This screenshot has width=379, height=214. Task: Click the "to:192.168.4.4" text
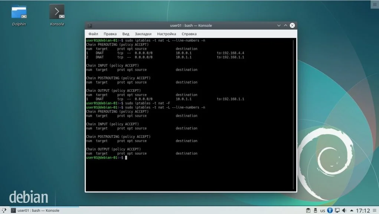pyautogui.click(x=231, y=53)
